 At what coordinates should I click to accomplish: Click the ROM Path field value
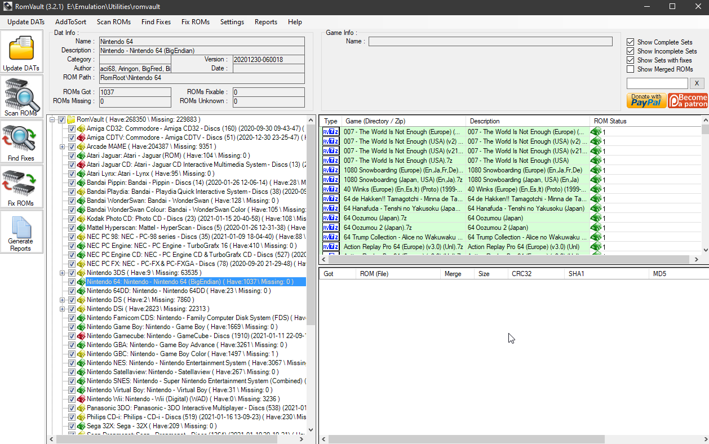click(202, 78)
